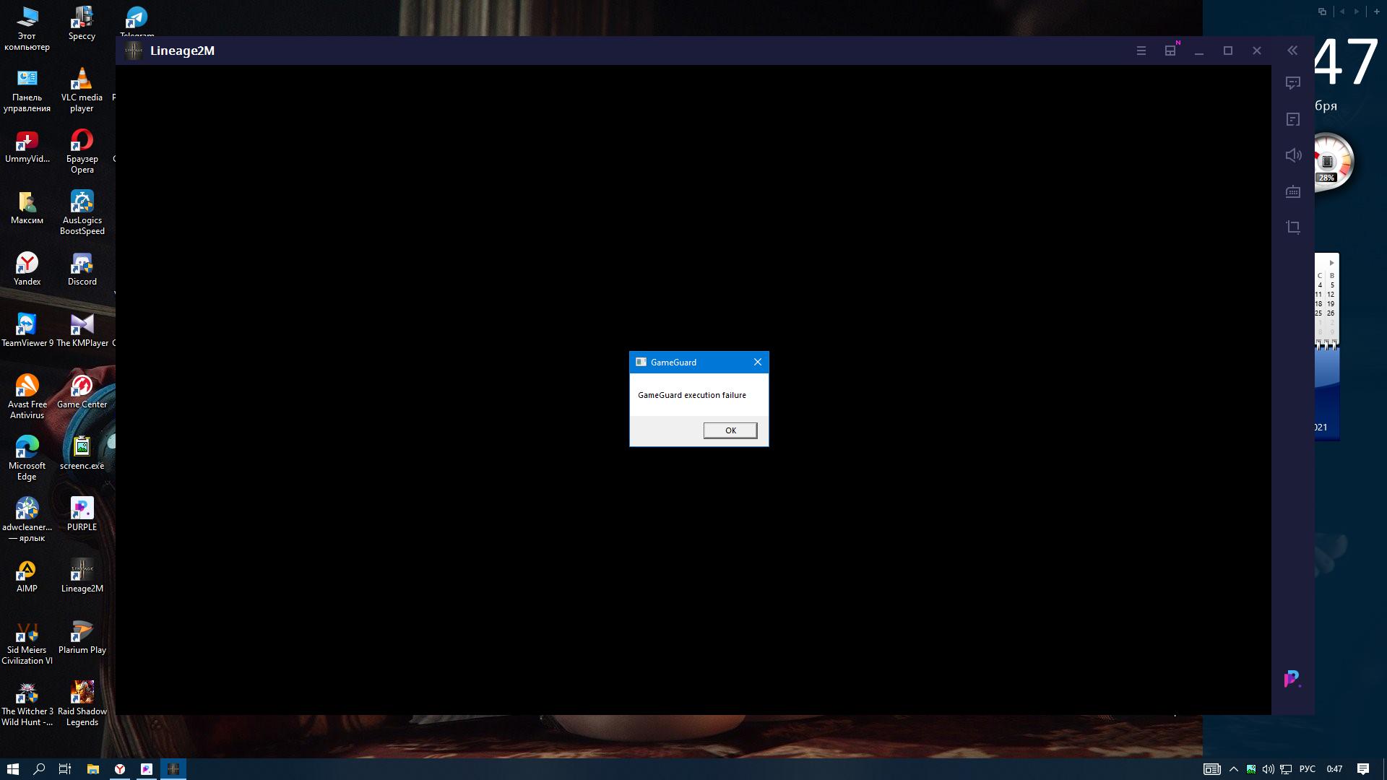The image size is (1387, 780).
Task: Expand Windows taskbar notification area
Action: click(x=1235, y=768)
